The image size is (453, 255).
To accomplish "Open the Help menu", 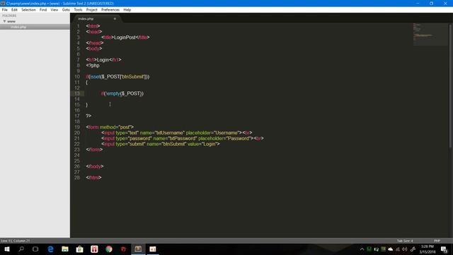I will 127,10.
